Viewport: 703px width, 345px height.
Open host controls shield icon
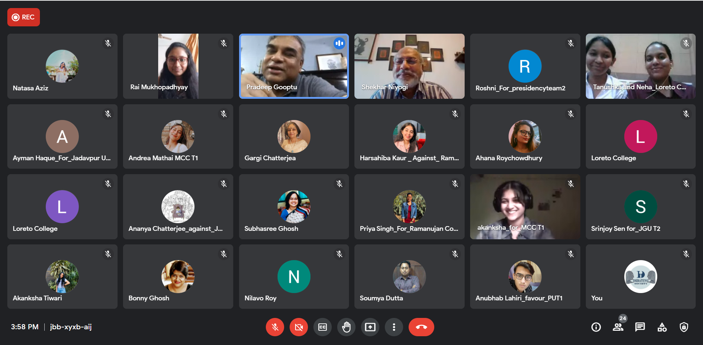684,327
